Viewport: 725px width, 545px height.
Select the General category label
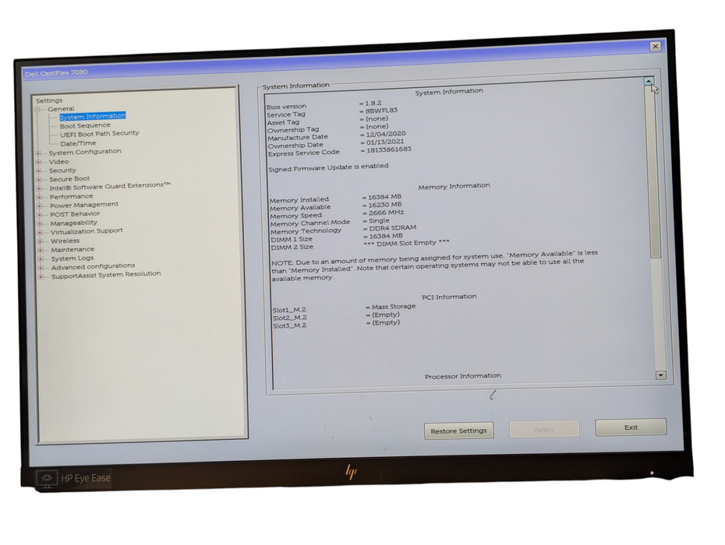coord(61,109)
